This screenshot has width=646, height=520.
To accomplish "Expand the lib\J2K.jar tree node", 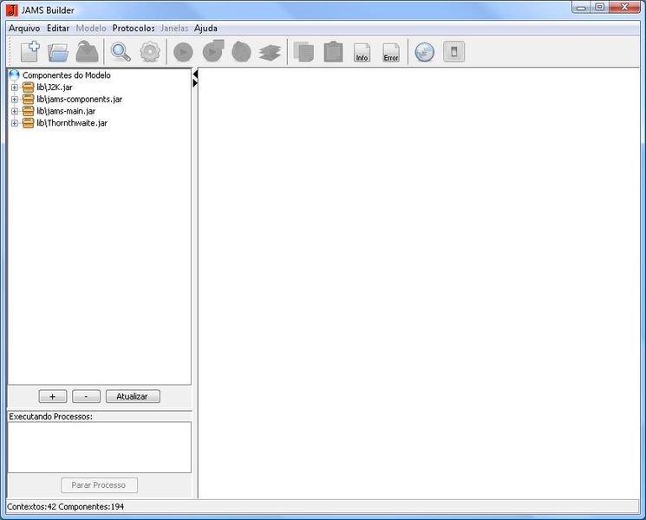I will pyautogui.click(x=15, y=88).
